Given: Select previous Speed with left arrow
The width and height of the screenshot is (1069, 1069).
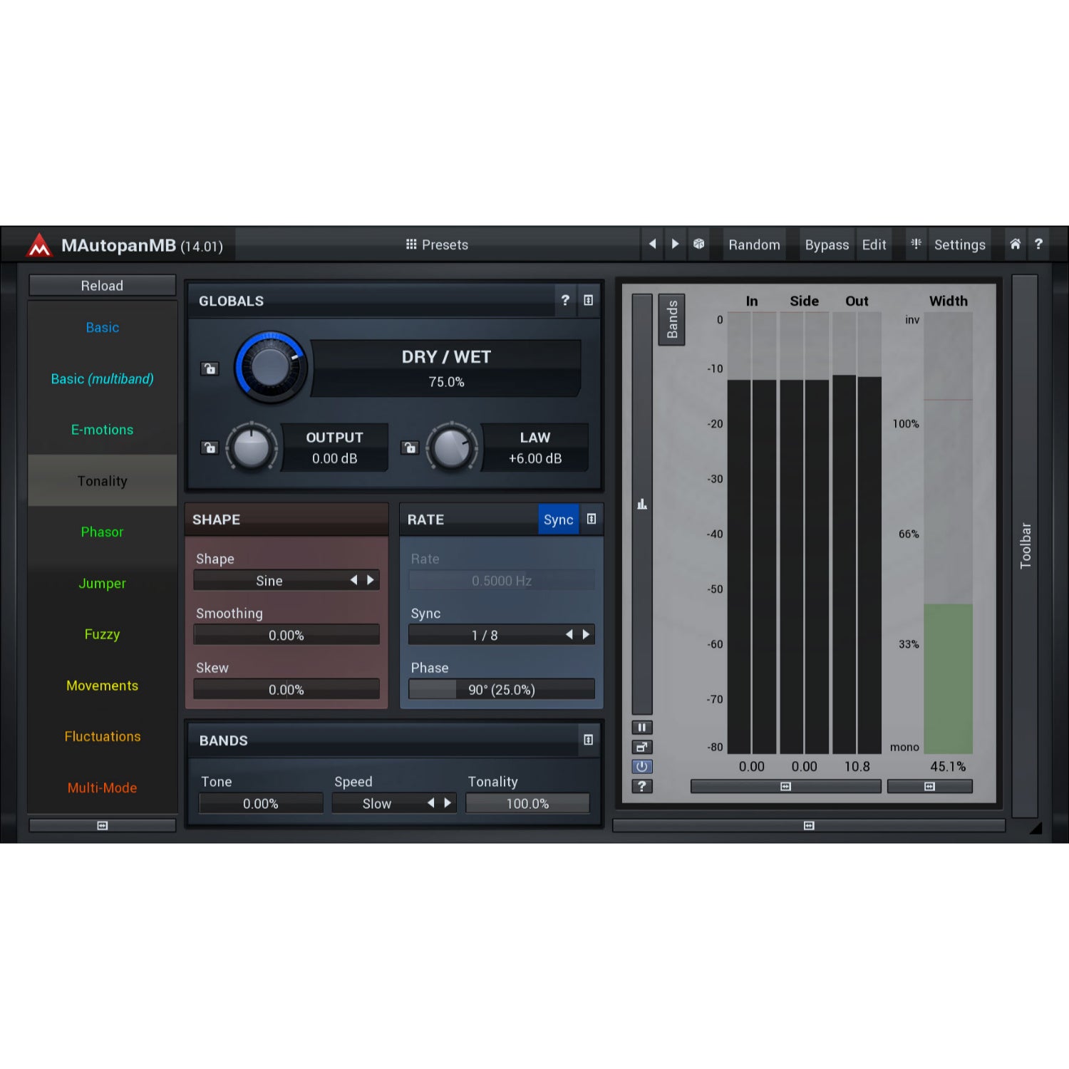Looking at the screenshot, I should pos(430,803).
